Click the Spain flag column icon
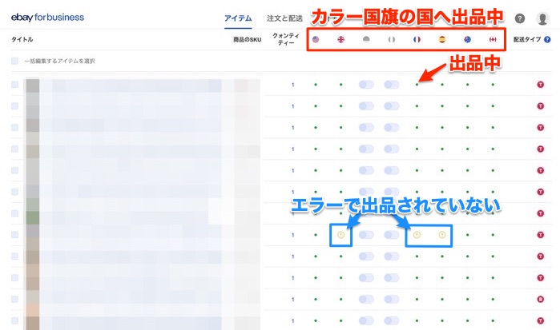This screenshot has height=330, width=560. click(441, 39)
